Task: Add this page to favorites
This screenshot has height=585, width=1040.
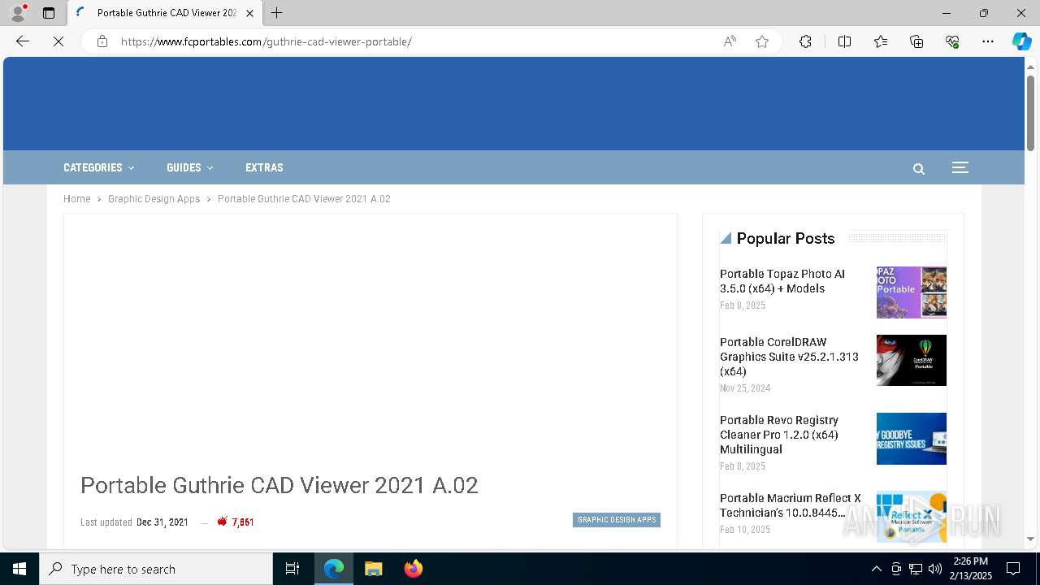Action: (762, 41)
